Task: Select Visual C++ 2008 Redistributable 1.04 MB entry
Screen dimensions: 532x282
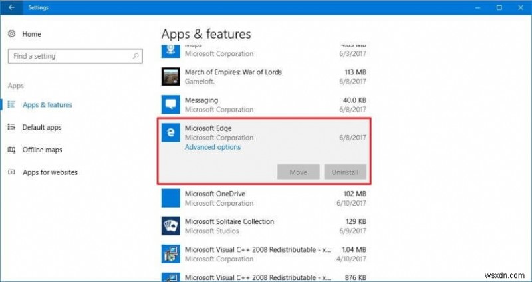Action: tap(258, 249)
